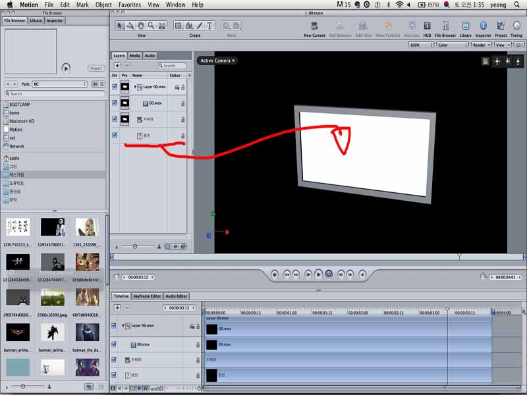Go to project start in transport controls
The image size is (527, 395).
(x=287, y=275)
